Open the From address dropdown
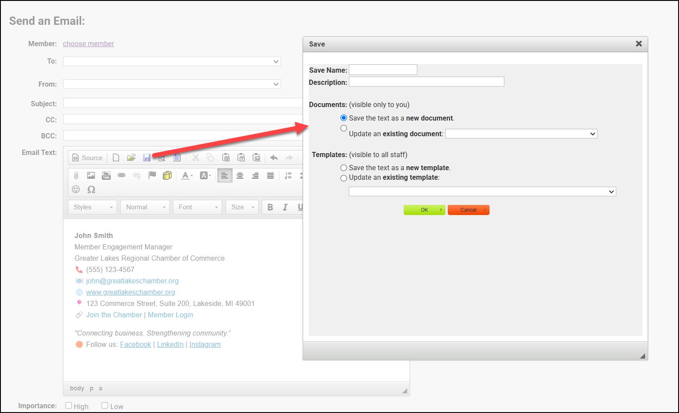 tap(172, 84)
